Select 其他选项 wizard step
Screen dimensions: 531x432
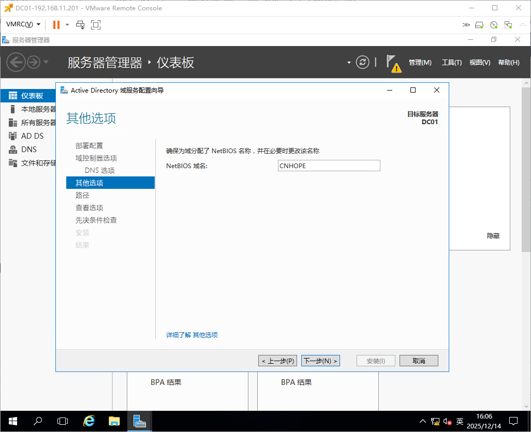click(x=110, y=183)
